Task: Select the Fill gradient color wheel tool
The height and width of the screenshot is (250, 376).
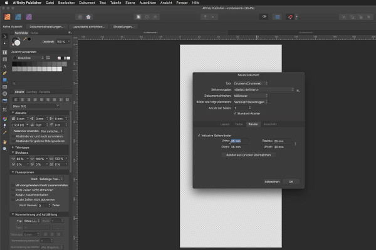Action: click(5, 119)
